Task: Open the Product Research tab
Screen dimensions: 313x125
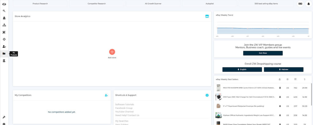Action: (40, 4)
